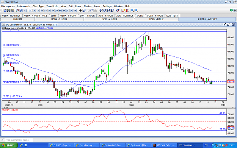Switch to USDX - 4 HOUR - NO 2 tab
Viewport: 237px width, 148px height.
coord(36,16)
